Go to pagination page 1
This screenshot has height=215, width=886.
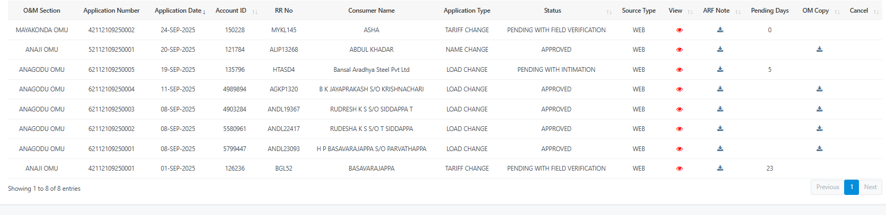click(x=852, y=187)
